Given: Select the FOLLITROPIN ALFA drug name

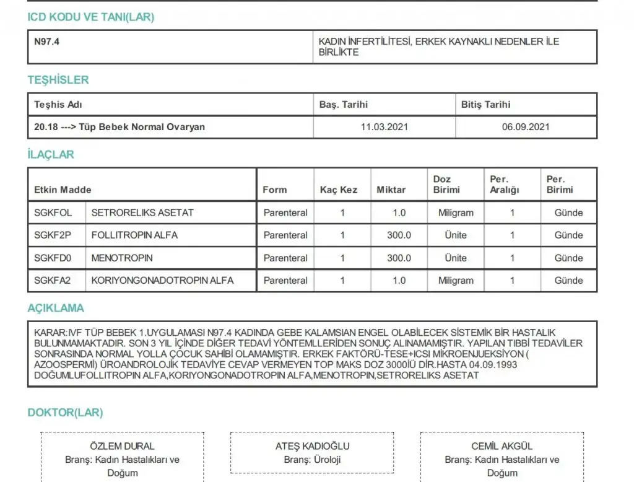Looking at the screenshot, I should (134, 235).
